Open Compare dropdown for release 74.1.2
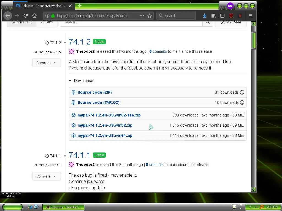This screenshot has width=282, height=211. (x=46, y=63)
